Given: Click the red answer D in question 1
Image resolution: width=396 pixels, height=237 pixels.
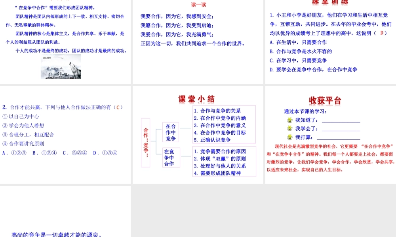Looking at the screenshot, I should pyautogui.click(x=382, y=33).
